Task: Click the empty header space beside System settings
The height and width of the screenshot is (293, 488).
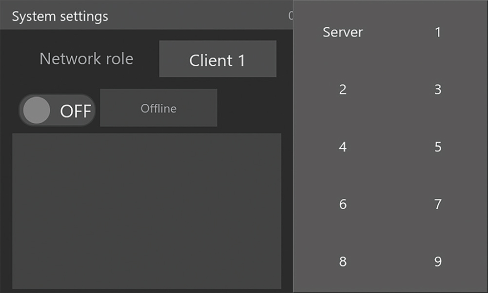Action: tap(195, 16)
